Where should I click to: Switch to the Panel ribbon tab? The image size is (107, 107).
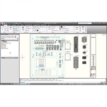[x=18, y=25]
